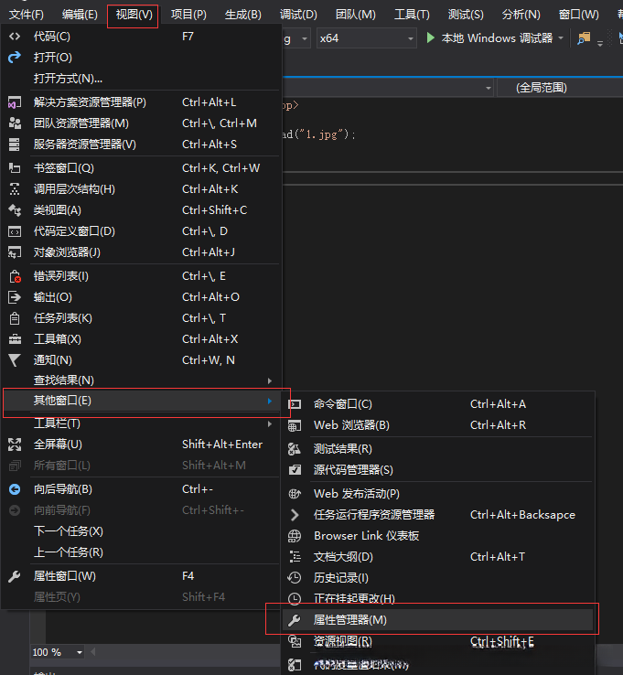Click the History (历史记录) clock icon
623x675 pixels.
tap(295, 578)
